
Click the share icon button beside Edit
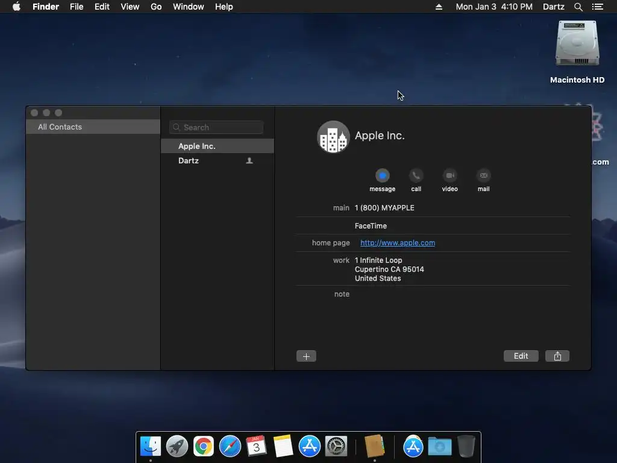click(557, 356)
